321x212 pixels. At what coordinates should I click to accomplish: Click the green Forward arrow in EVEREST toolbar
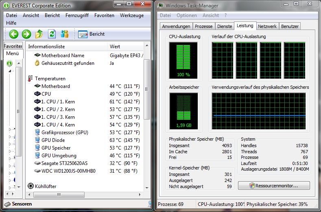26,34
